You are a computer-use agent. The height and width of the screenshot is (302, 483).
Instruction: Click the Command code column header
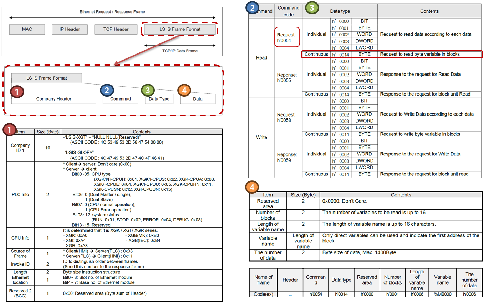tap(288, 11)
